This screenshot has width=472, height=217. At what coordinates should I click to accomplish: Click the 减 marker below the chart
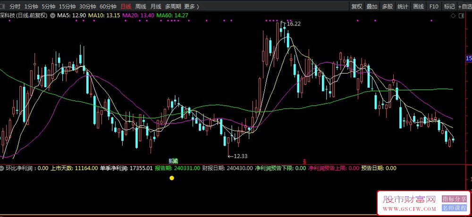point(175,161)
